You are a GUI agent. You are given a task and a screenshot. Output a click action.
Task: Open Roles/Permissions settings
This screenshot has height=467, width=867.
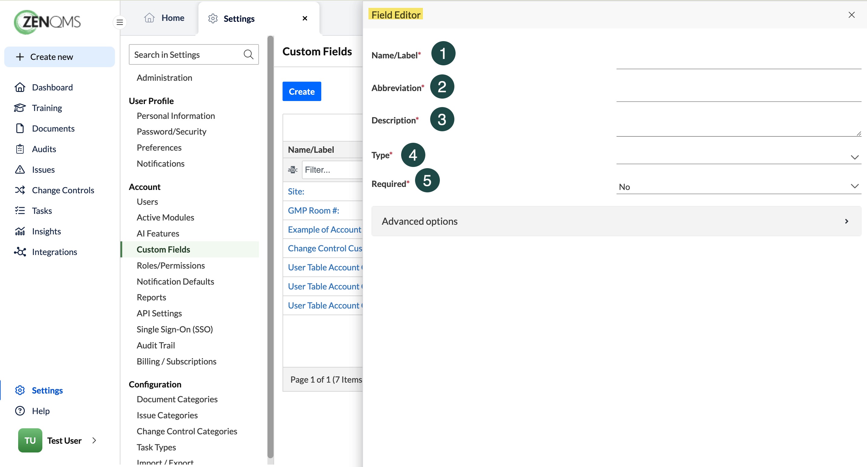click(x=171, y=265)
